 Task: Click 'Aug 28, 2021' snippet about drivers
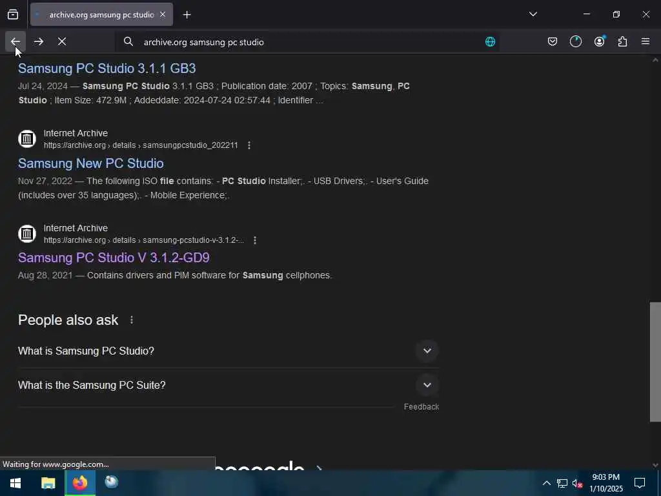[x=175, y=275]
